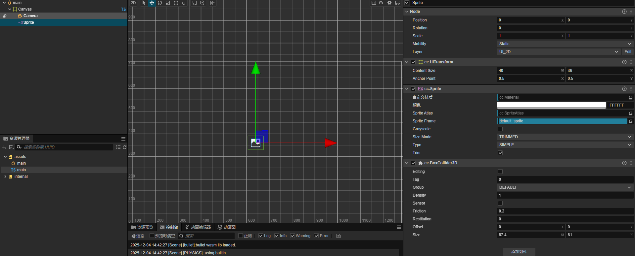Toggle the 2D view mode button
Viewport: 635px width, 256px height.
[x=133, y=3]
